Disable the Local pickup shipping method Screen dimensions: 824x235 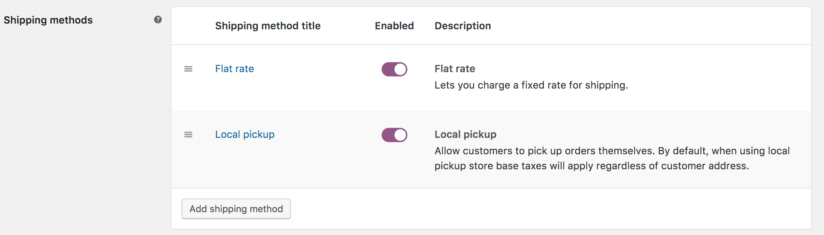pos(394,135)
